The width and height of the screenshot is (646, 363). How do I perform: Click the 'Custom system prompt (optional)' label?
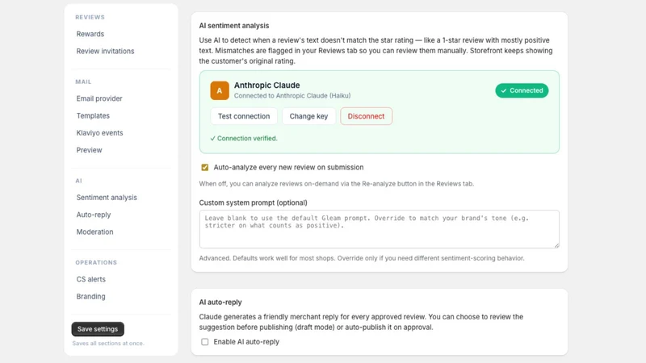coord(253,203)
